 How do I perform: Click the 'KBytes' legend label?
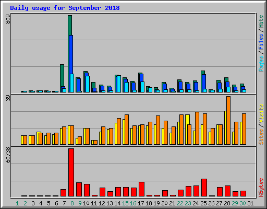261,188
